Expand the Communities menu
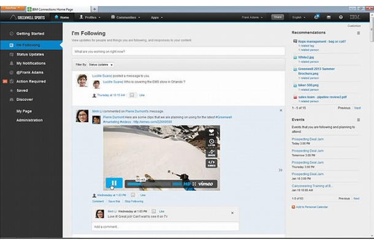Image resolution: width=374 pixels, height=245 pixels. [x=126, y=17]
